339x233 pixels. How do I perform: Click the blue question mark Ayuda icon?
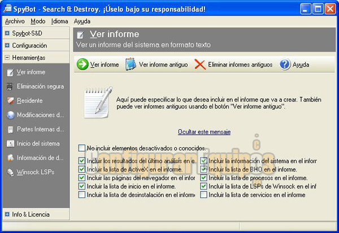click(x=285, y=64)
